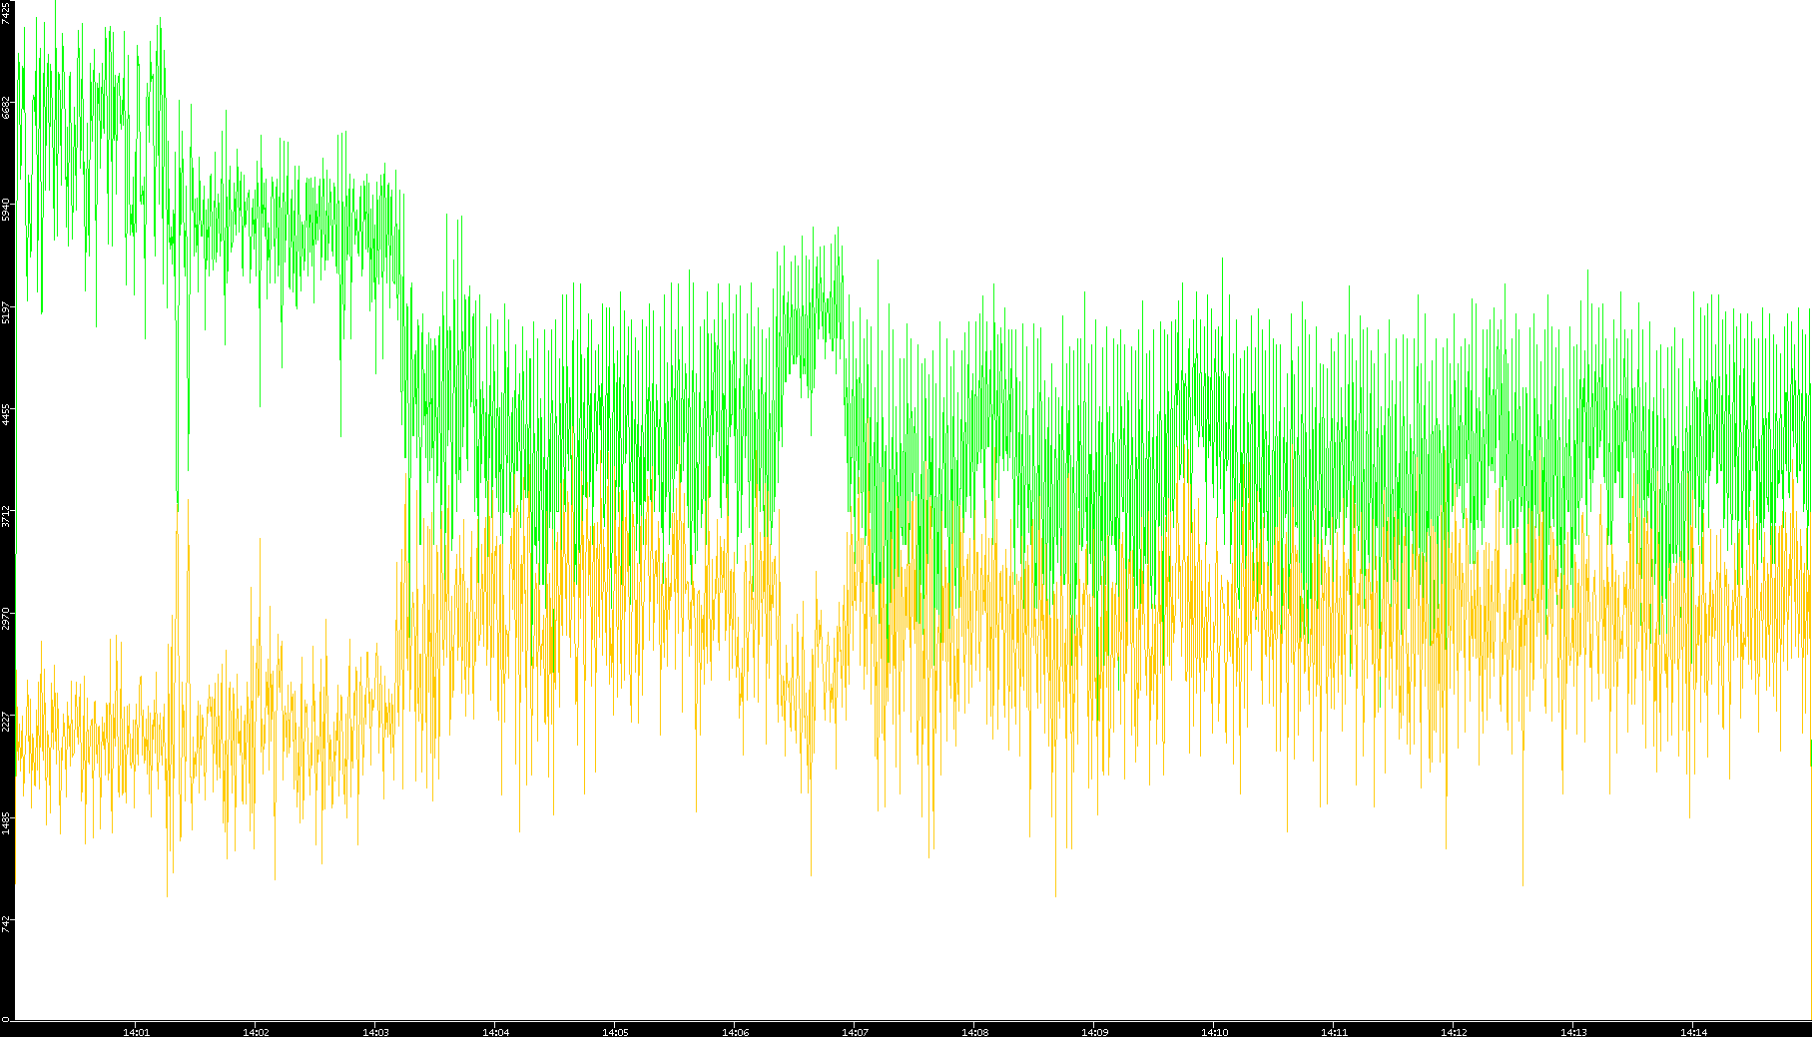Click the 14:13 time axis label
The width and height of the screenshot is (1812, 1037).
(x=1573, y=1032)
